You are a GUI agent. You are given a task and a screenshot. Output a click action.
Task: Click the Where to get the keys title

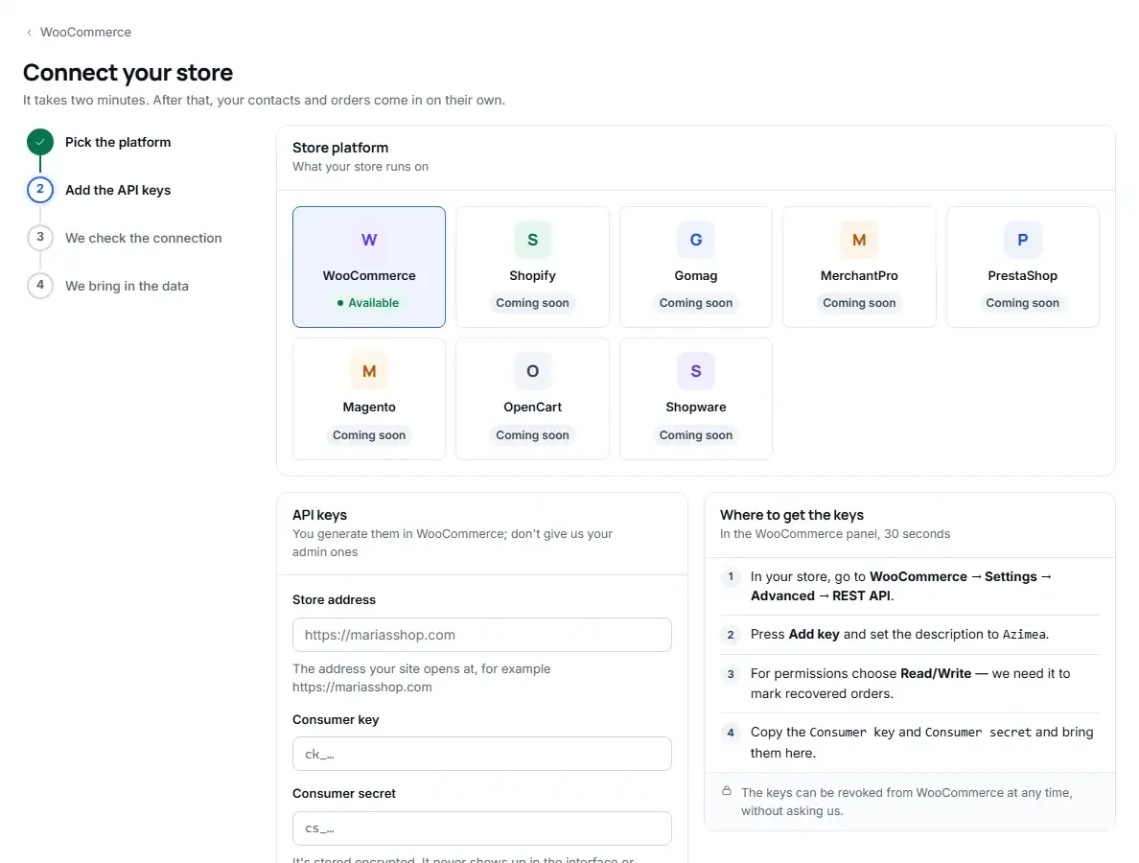[792, 515]
